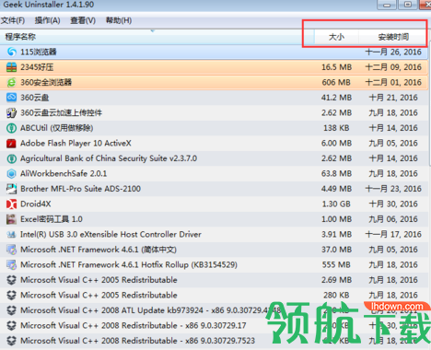Minimize the Geek Uninstaller window
The image size is (431, 350).
(x=387, y=5)
